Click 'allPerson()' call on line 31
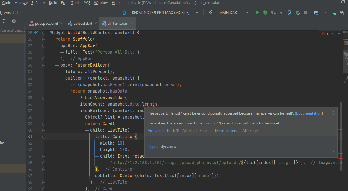This screenshot has height=191, width=348. 98,72
